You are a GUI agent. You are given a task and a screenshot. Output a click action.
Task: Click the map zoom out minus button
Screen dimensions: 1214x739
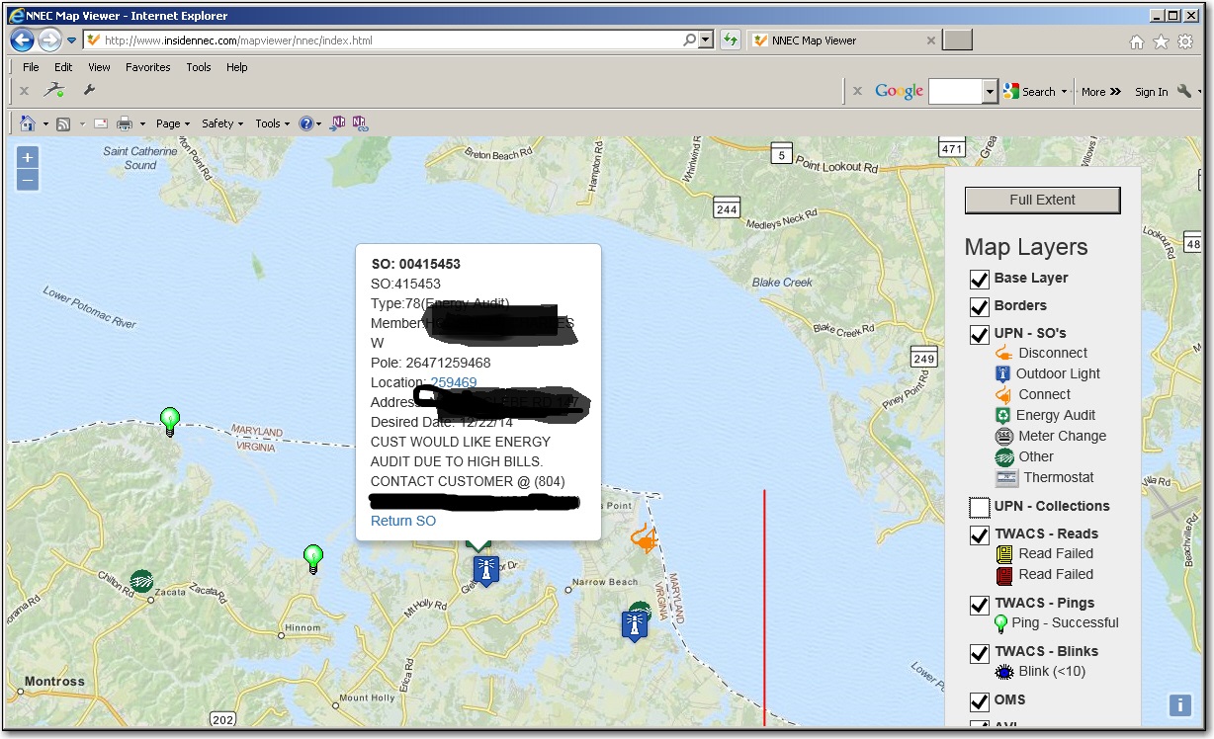28,180
